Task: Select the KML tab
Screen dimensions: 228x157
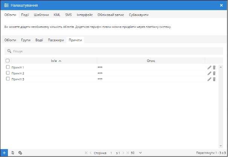Action: tap(57, 15)
